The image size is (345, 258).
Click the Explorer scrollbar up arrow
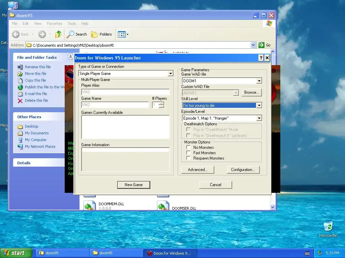[x=273, y=52]
